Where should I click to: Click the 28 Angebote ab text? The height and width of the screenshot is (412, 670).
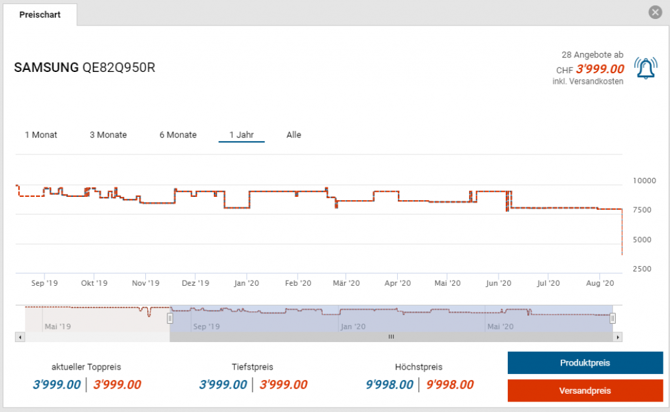[x=592, y=55]
